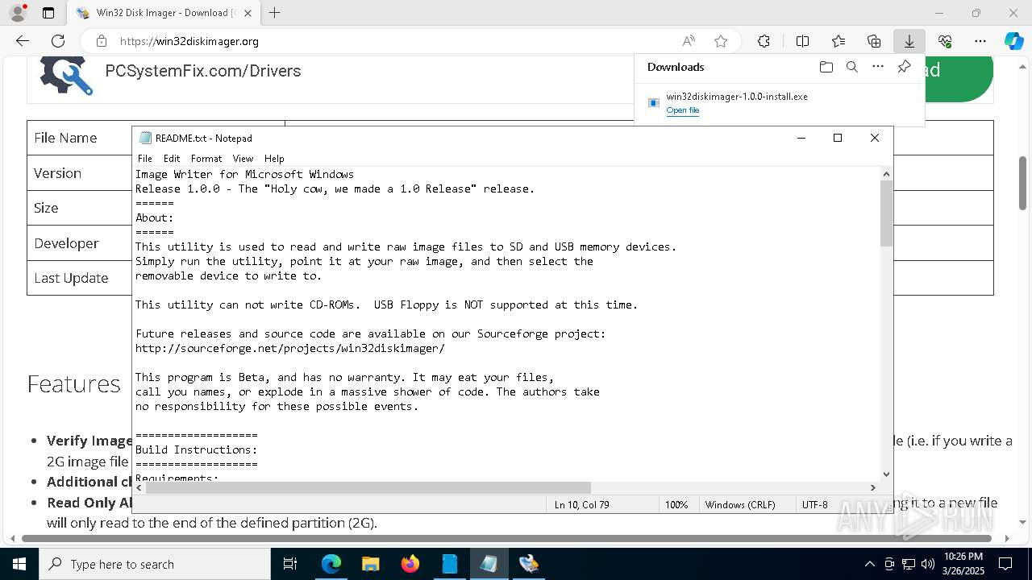
Task: Refresh the win32diskimager.org page
Action: coord(58,41)
